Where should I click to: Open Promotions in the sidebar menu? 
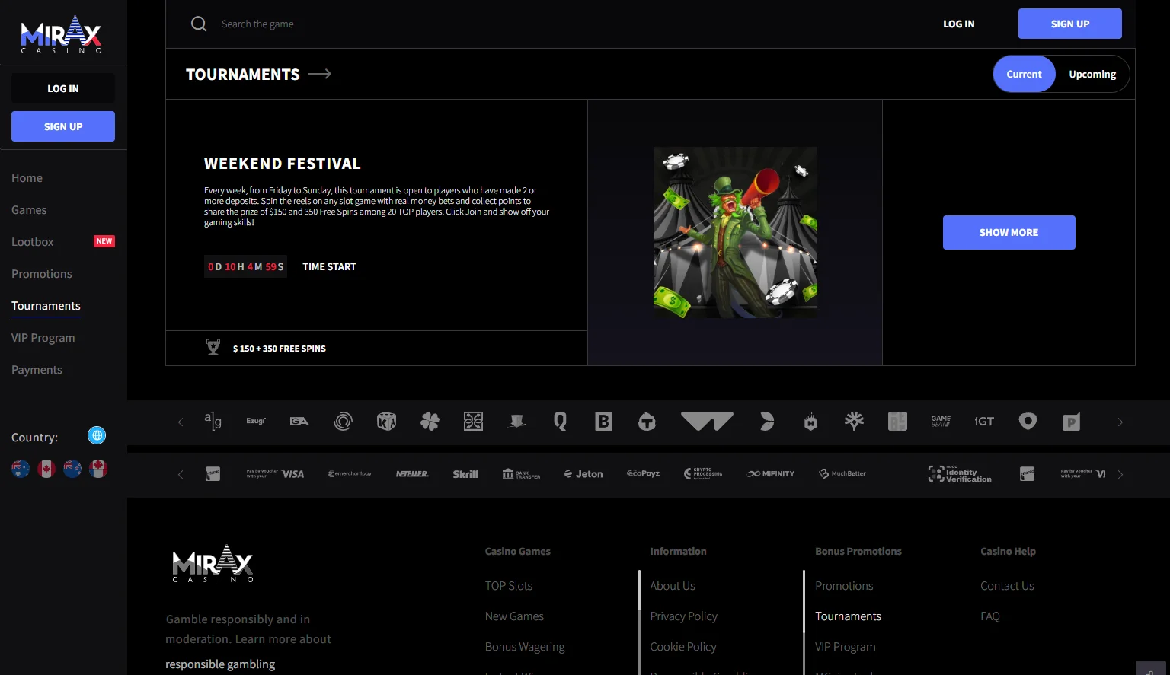click(x=42, y=274)
